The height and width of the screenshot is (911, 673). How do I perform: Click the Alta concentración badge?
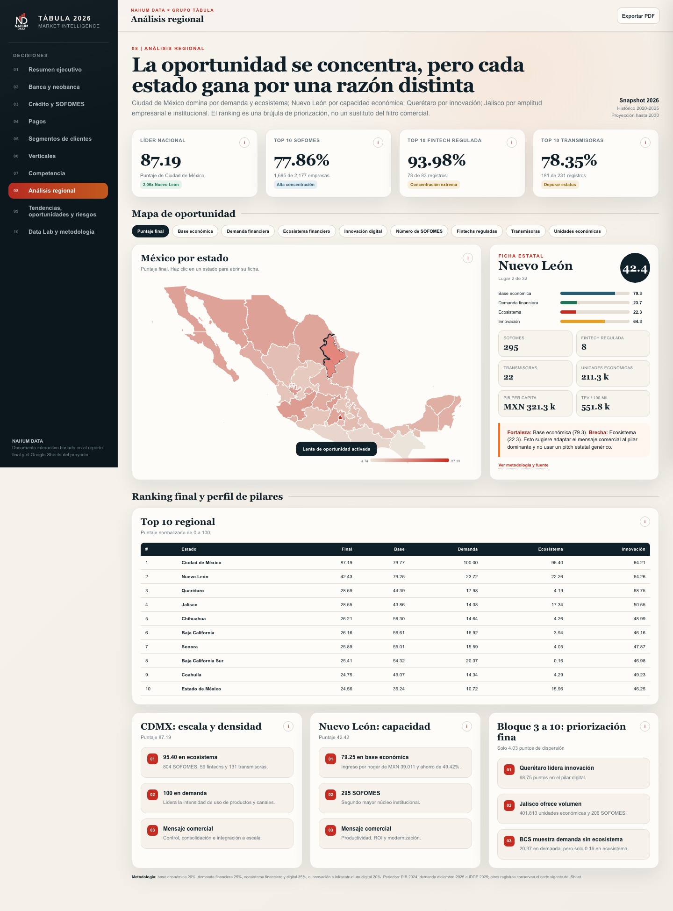(x=295, y=185)
